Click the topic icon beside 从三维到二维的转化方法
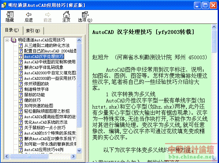The width and height of the screenshot is (219, 163). tap(21, 46)
